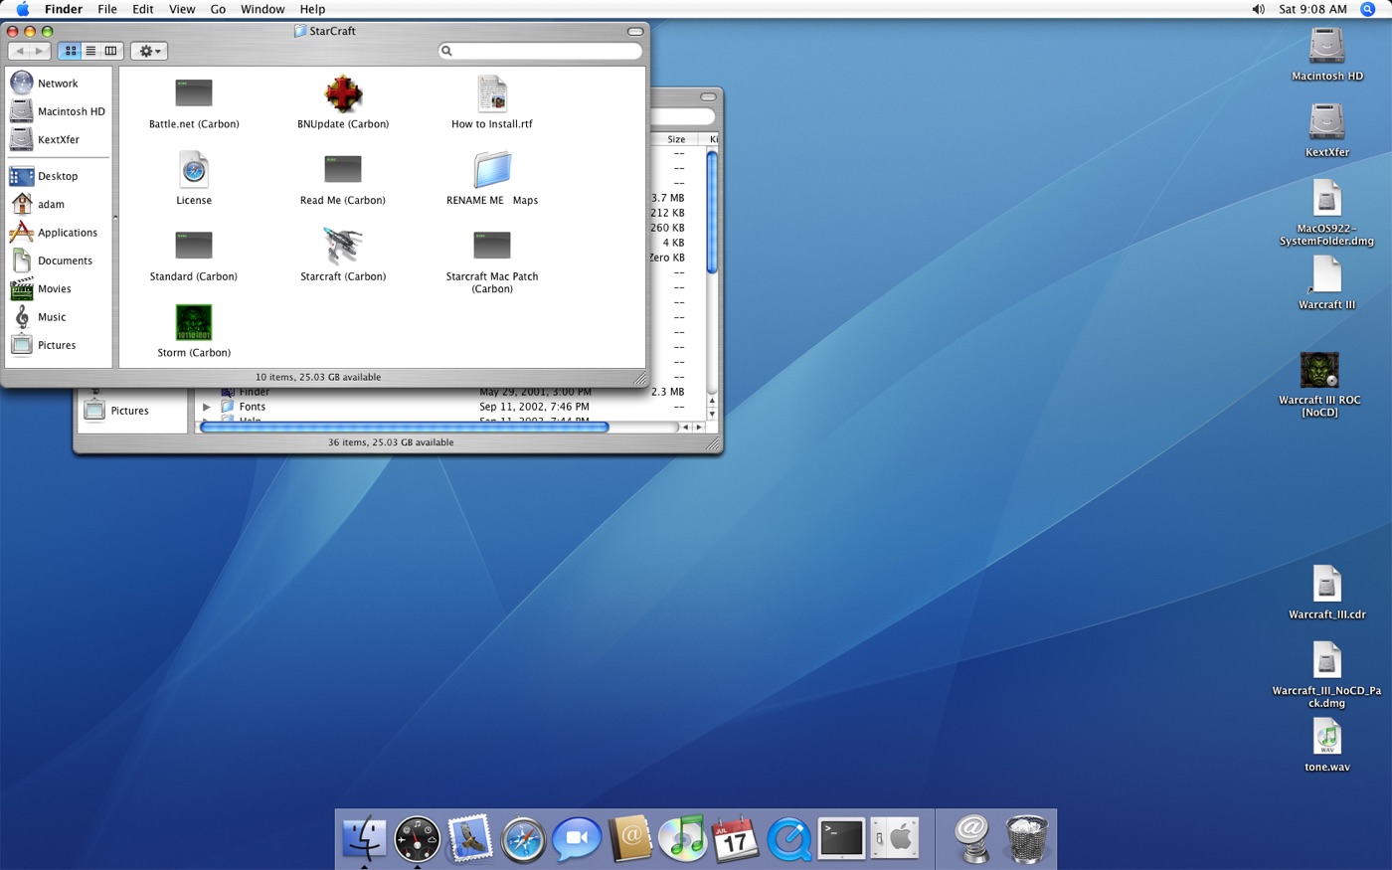Image resolution: width=1392 pixels, height=870 pixels.
Task: Select KextXfer volume in the sidebar
Action: (x=58, y=140)
